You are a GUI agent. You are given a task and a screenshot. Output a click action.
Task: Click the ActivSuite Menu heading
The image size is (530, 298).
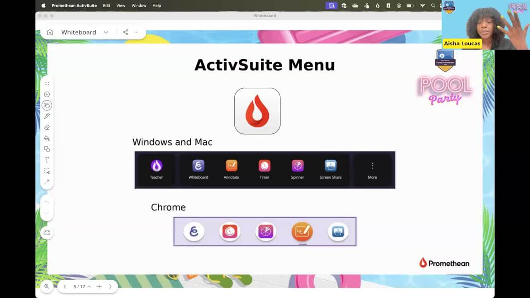(265, 65)
